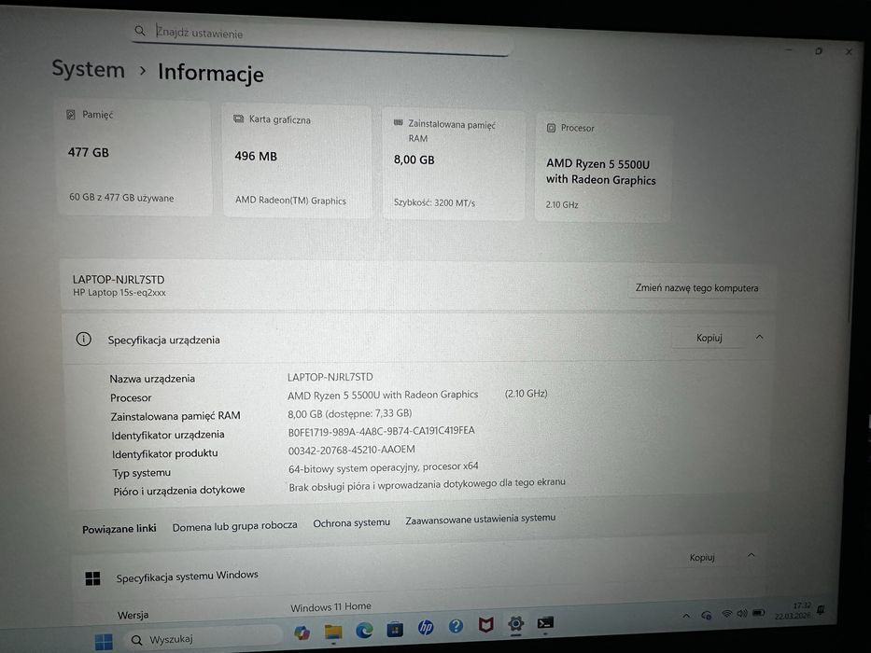This screenshot has height=653, width=871.
Task: Open Microsoft Store from the taskbar
Action: coord(395,629)
